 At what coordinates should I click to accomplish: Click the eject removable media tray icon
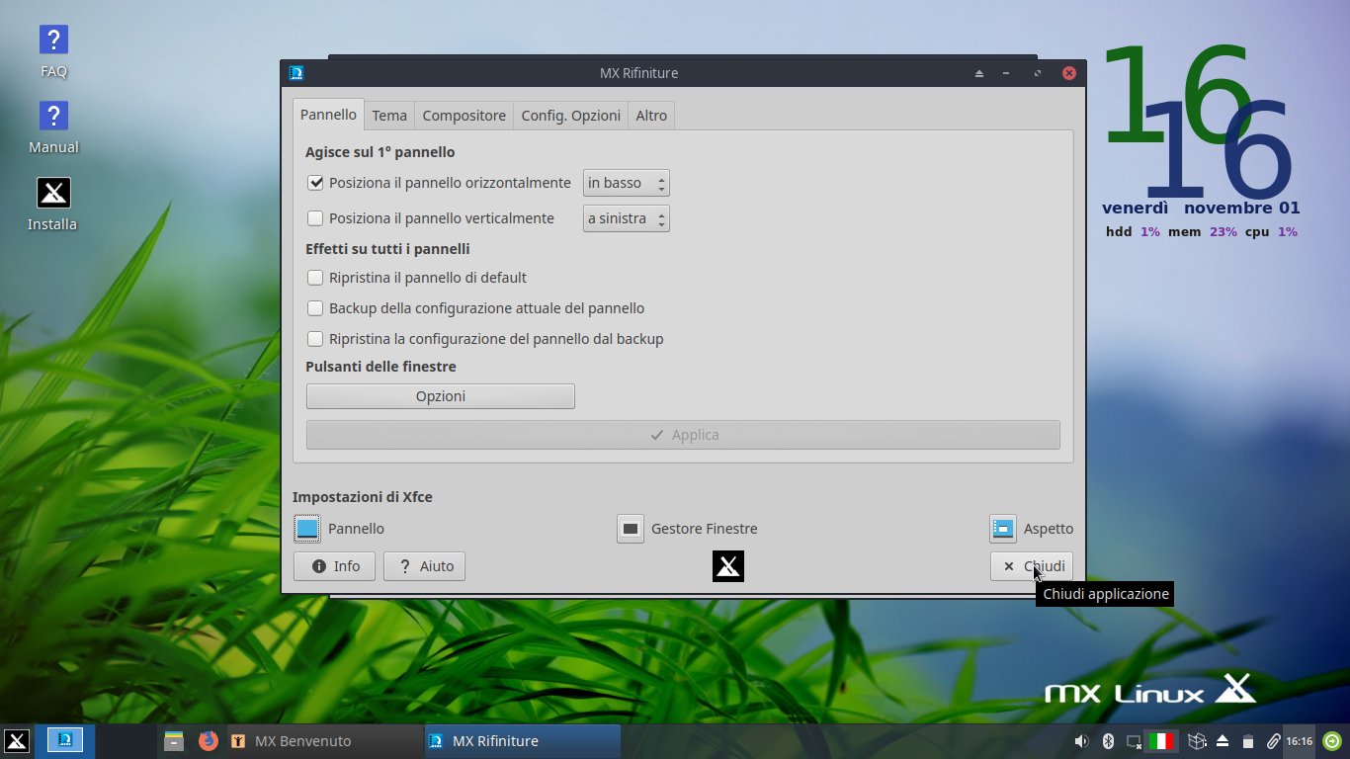[1223, 741]
